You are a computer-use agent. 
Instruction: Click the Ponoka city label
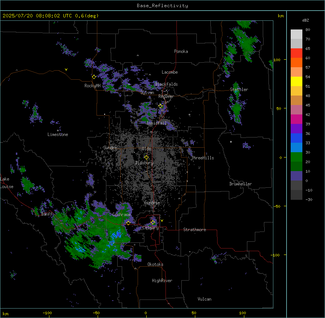point(181,51)
